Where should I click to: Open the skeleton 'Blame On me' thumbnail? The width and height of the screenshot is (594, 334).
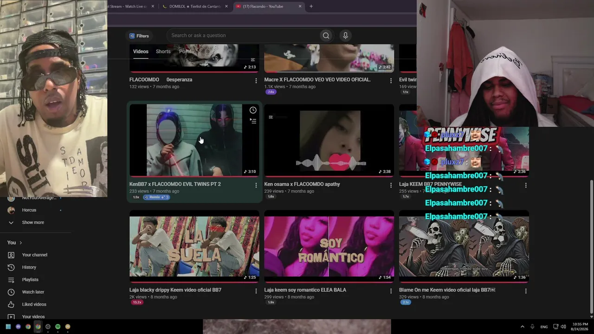point(464,246)
